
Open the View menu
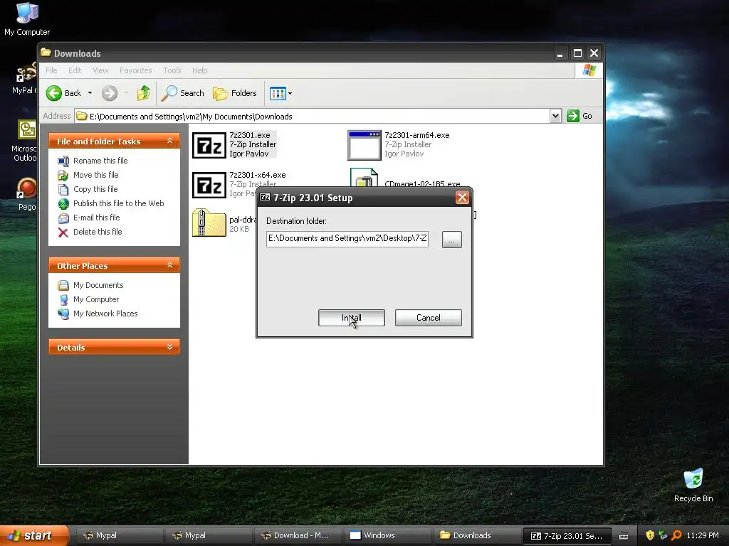click(100, 70)
